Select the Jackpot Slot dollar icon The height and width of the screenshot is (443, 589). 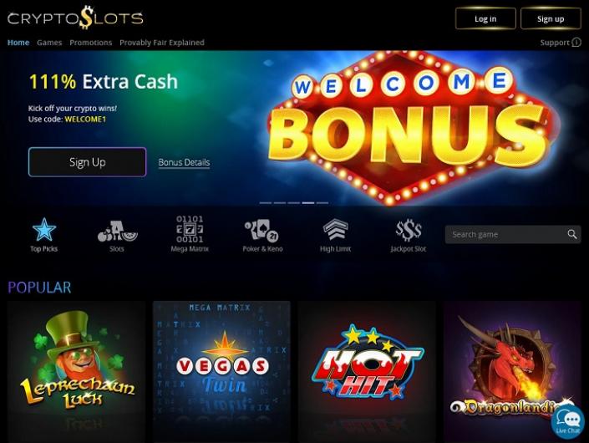[409, 230]
